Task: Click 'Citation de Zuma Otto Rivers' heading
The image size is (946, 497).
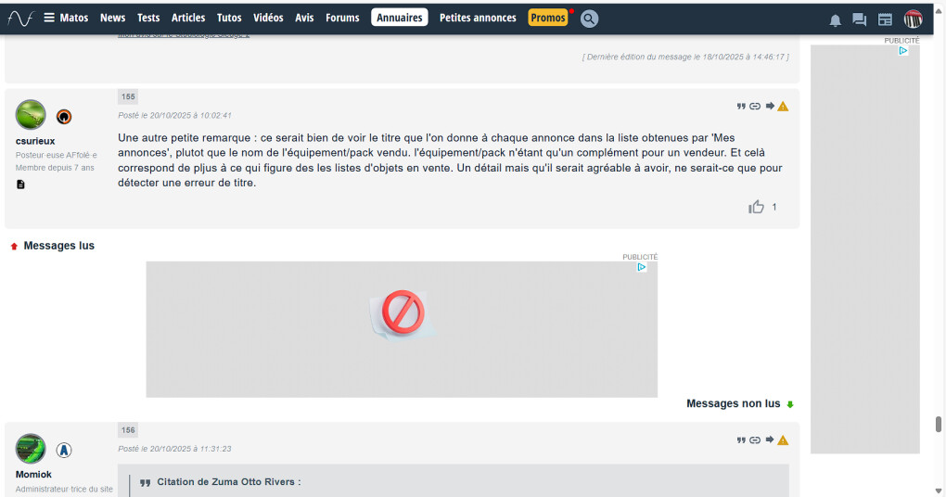Action: click(x=228, y=482)
